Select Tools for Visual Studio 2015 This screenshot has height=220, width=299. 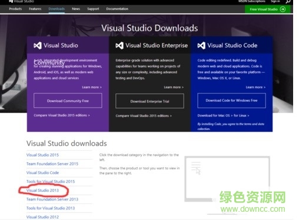[51, 181]
